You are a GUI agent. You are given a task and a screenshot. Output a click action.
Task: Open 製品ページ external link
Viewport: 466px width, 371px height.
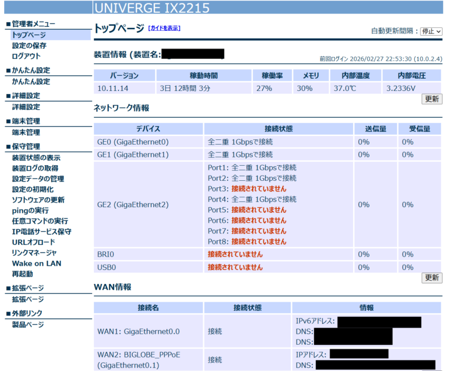coord(28,325)
